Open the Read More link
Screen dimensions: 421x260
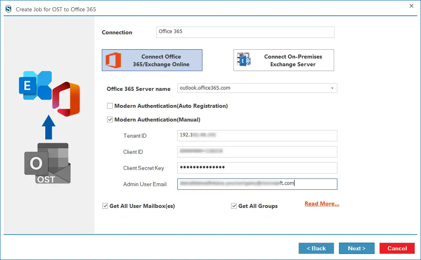coord(322,203)
